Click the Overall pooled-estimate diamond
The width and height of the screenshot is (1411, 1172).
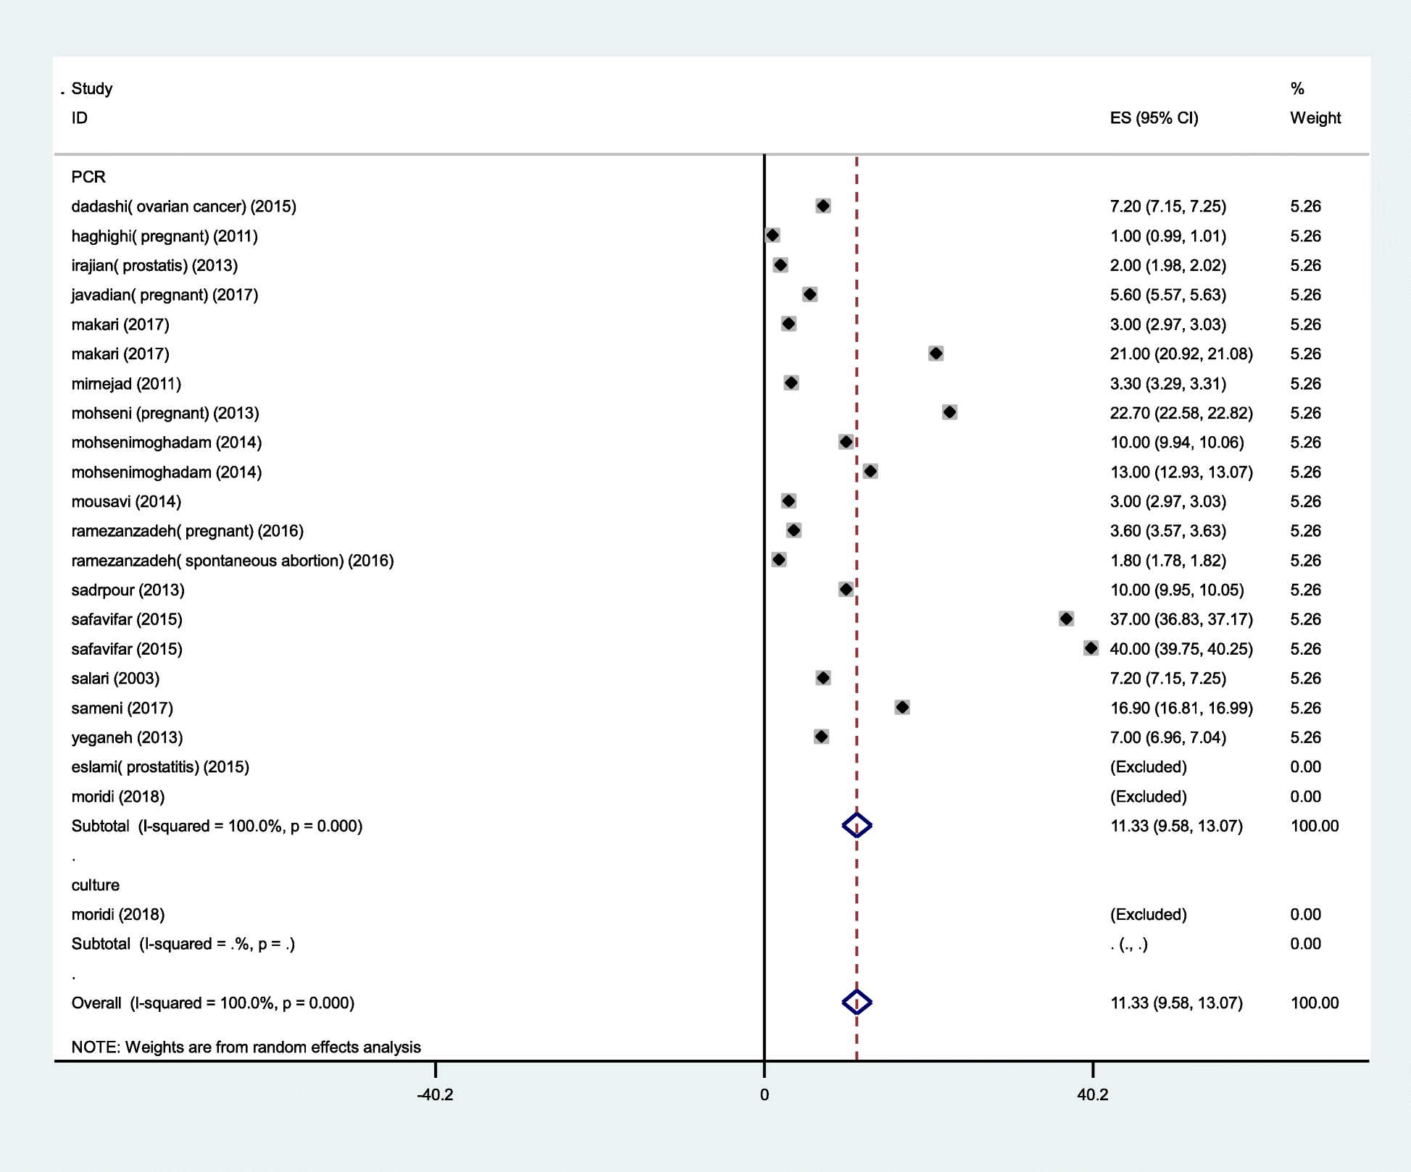click(x=857, y=1003)
